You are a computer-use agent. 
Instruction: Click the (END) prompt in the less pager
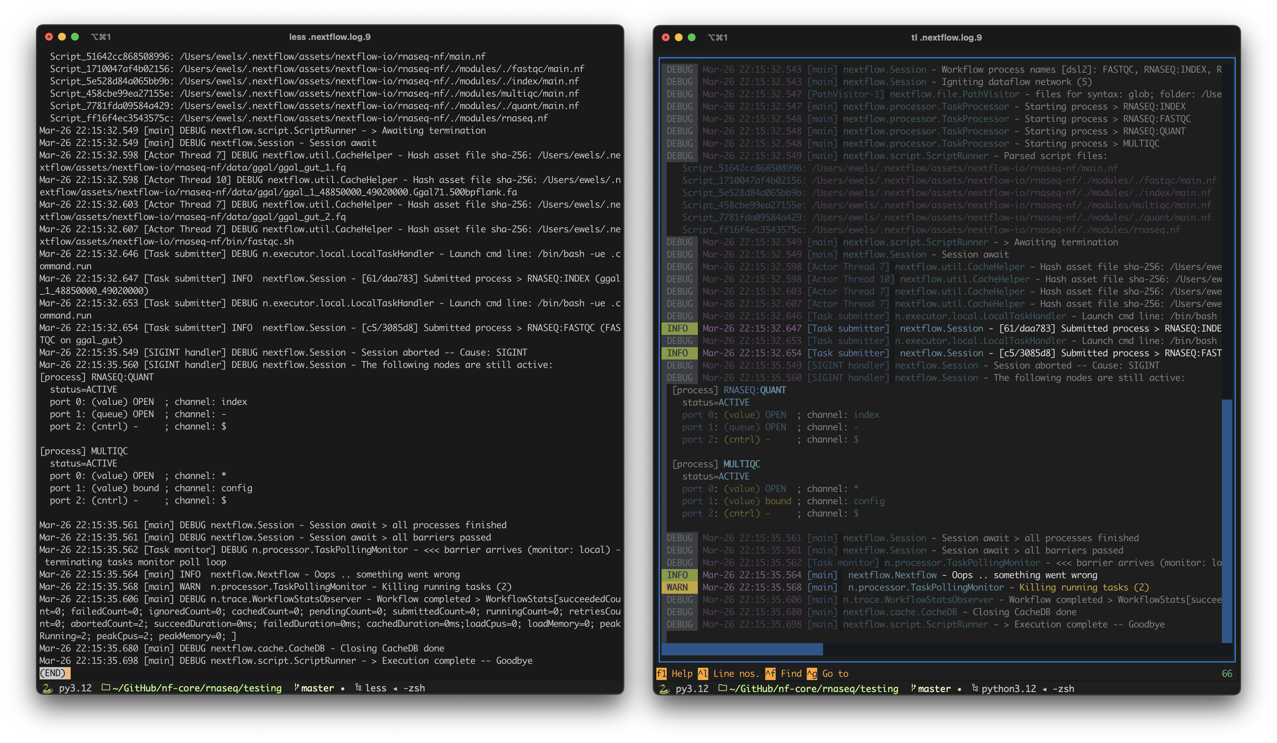click(54, 674)
